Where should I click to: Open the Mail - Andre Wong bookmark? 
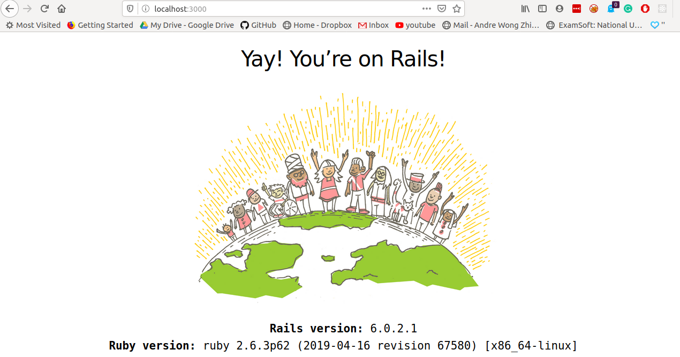pyautogui.click(x=491, y=25)
